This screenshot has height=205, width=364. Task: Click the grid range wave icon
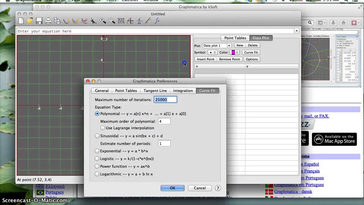[121, 21]
